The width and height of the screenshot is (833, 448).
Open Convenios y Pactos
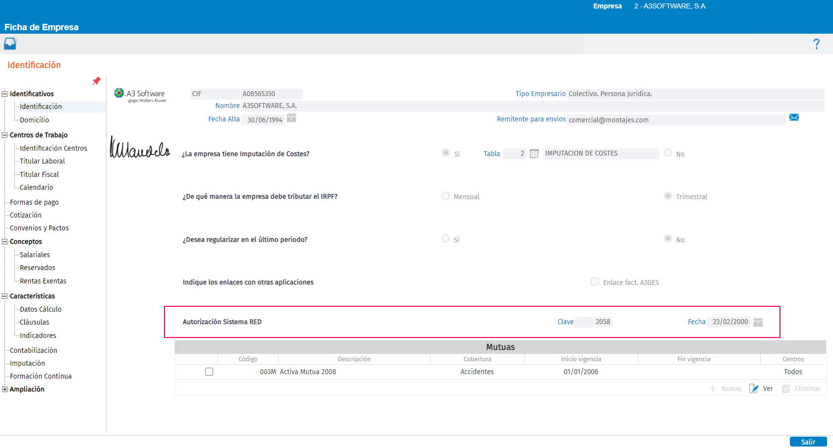[x=39, y=228]
